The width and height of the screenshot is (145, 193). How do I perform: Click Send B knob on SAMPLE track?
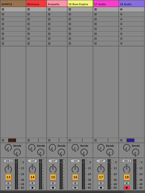[x=17, y=152]
